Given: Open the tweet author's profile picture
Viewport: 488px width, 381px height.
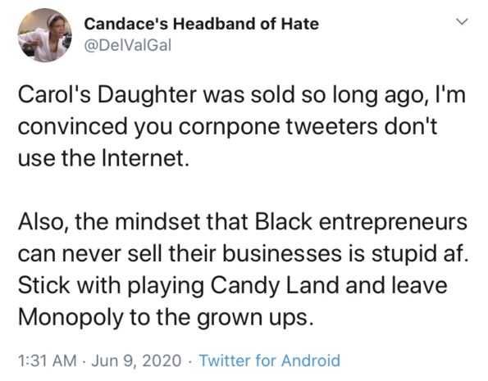Looking at the screenshot, I should coord(45,35).
